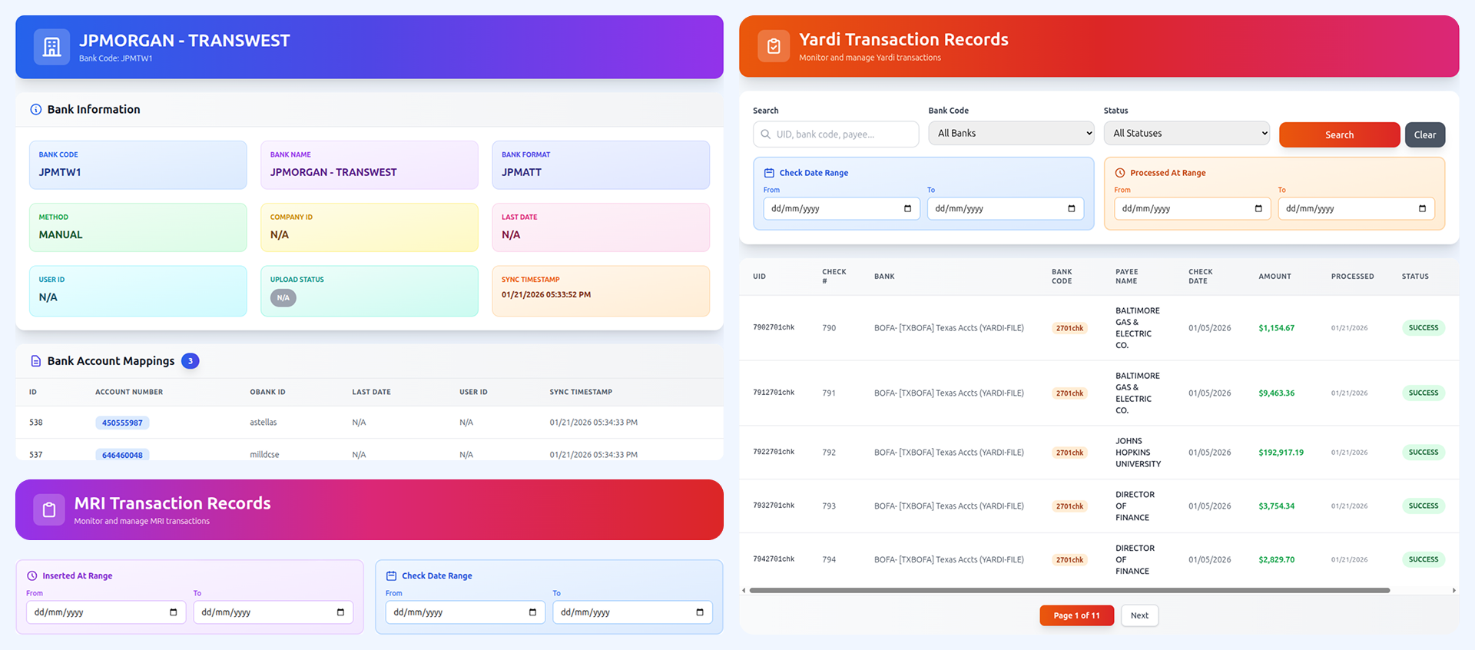The image size is (1475, 650).
Task: Click the Bank Information info icon
Action: pos(35,110)
